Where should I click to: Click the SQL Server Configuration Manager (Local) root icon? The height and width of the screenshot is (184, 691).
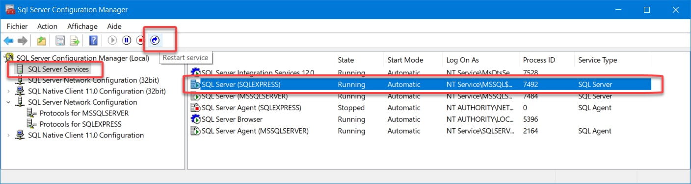click(9, 58)
